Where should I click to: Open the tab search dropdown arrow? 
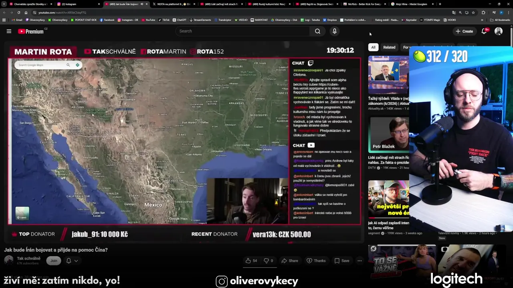click(4, 4)
